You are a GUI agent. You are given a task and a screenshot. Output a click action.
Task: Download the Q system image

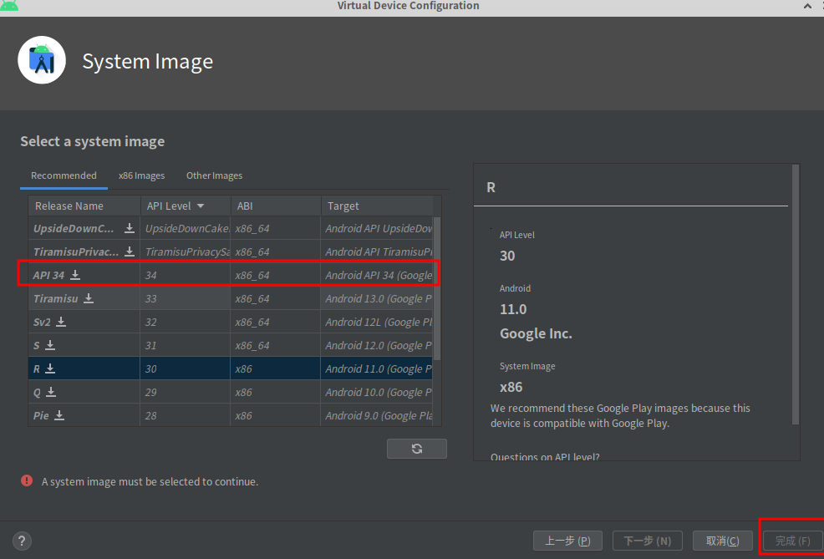tap(51, 392)
